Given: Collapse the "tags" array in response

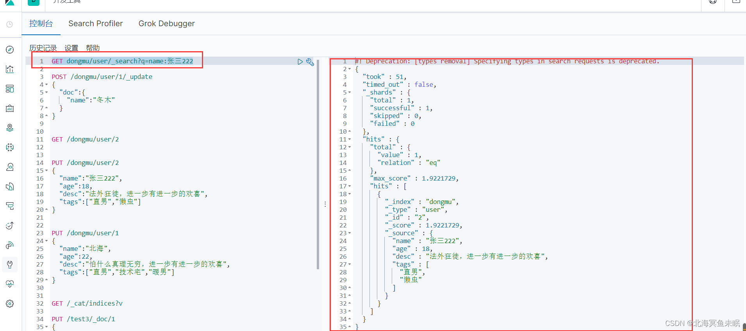Looking at the screenshot, I should click(350, 265).
